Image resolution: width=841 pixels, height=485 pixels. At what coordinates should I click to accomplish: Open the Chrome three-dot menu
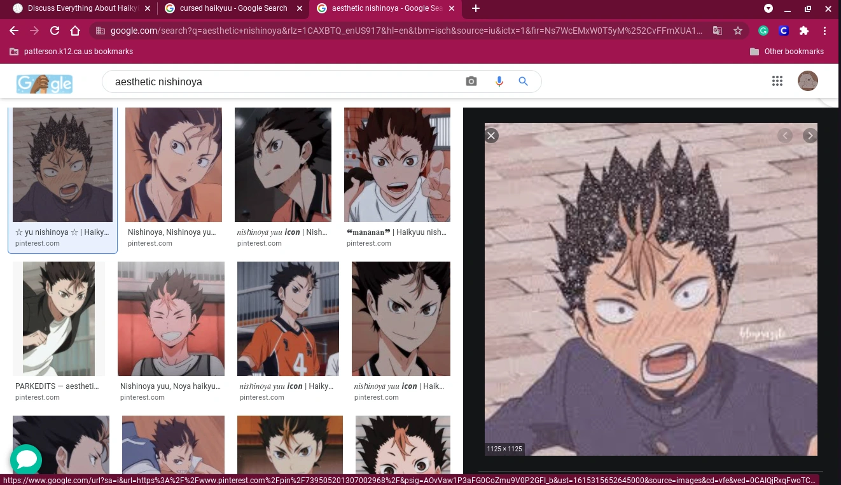[x=824, y=31]
